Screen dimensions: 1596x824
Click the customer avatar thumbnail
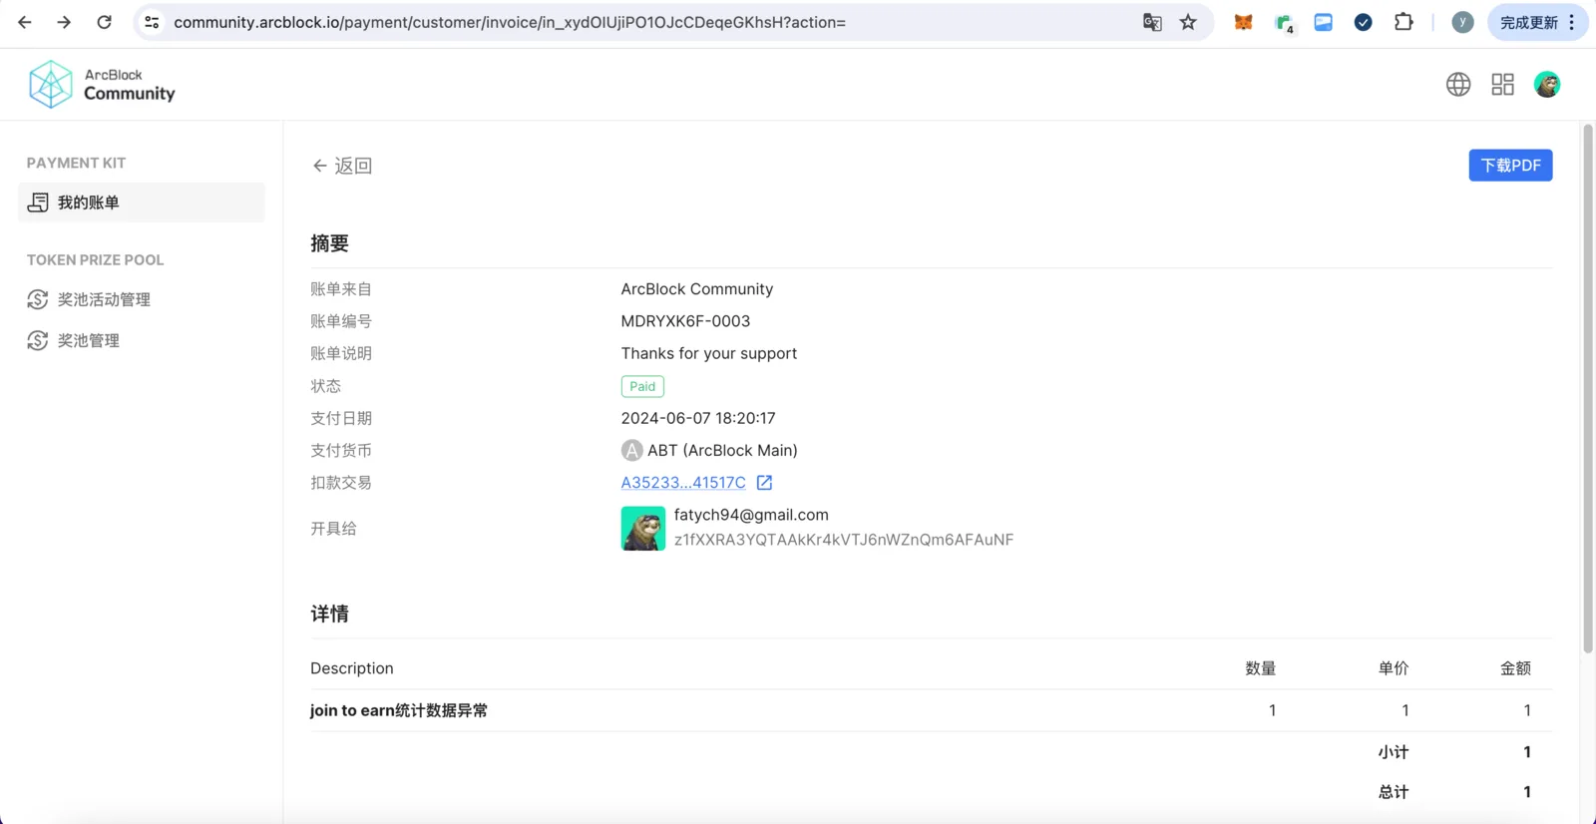pos(643,528)
